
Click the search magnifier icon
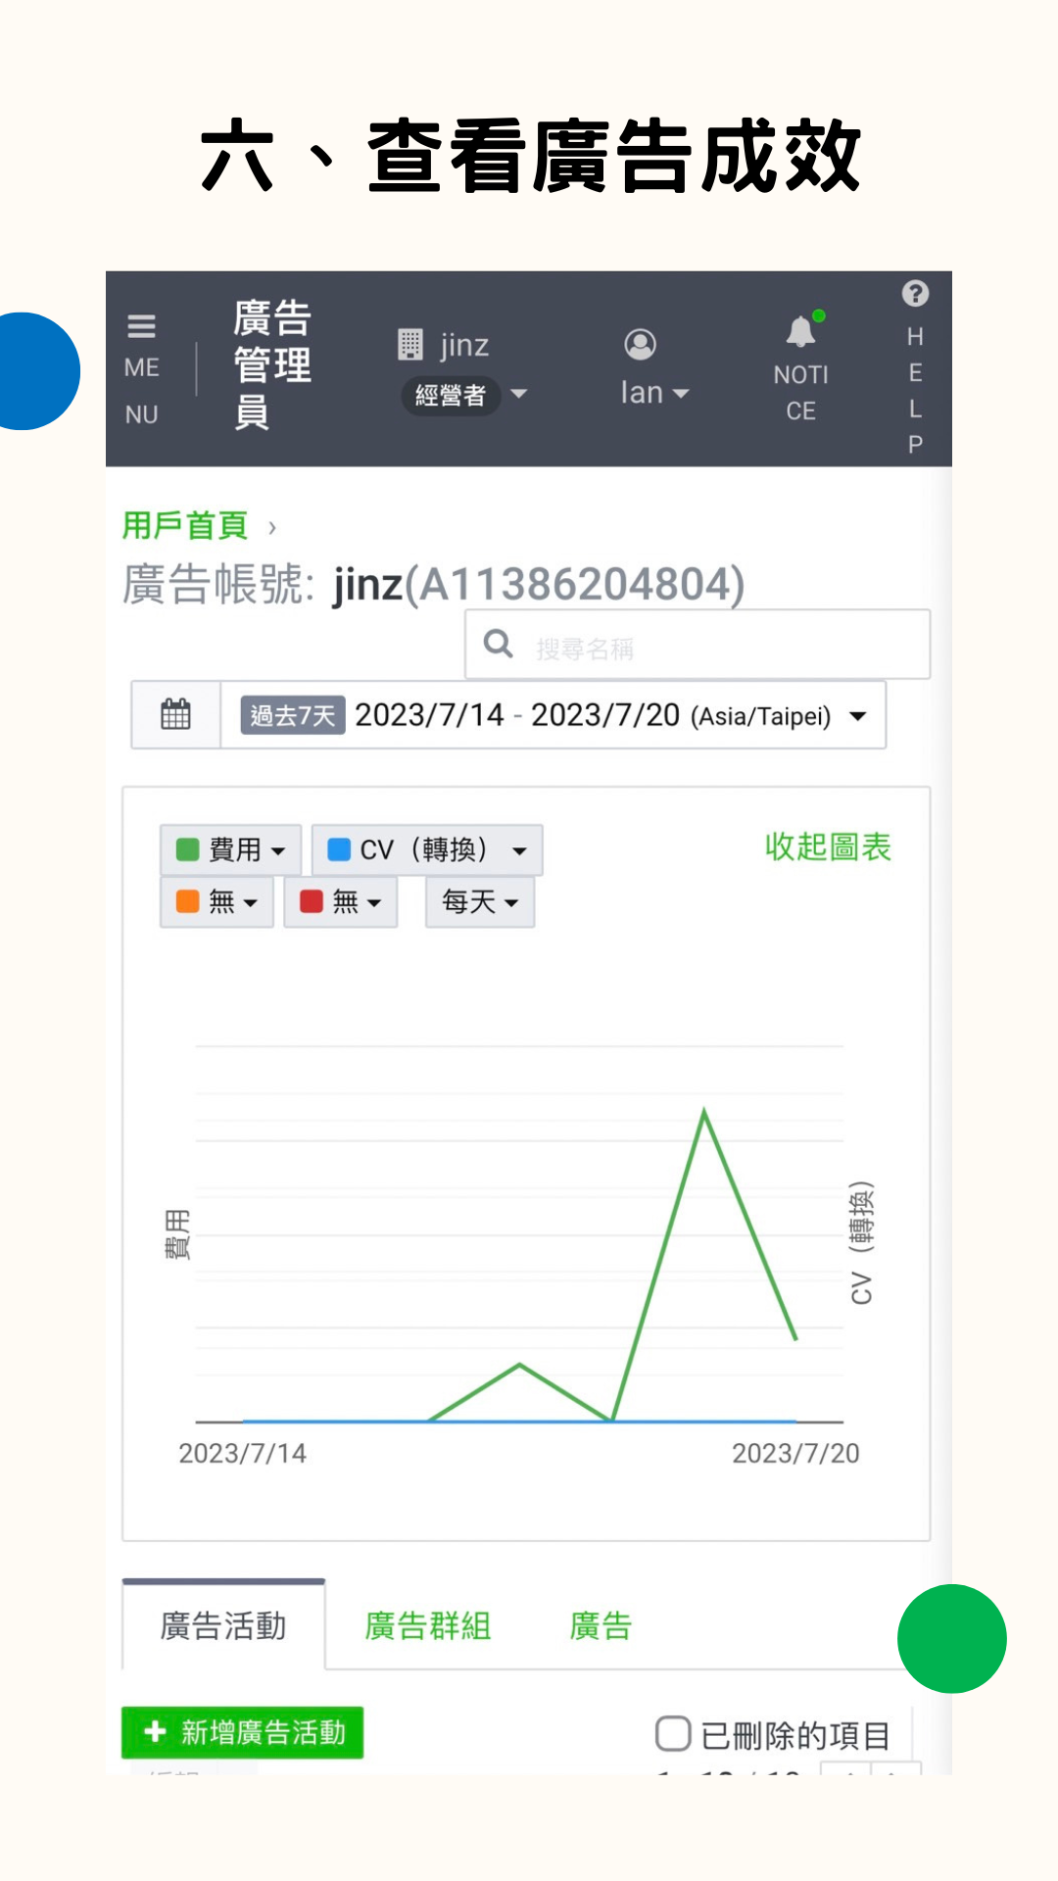[x=498, y=644]
